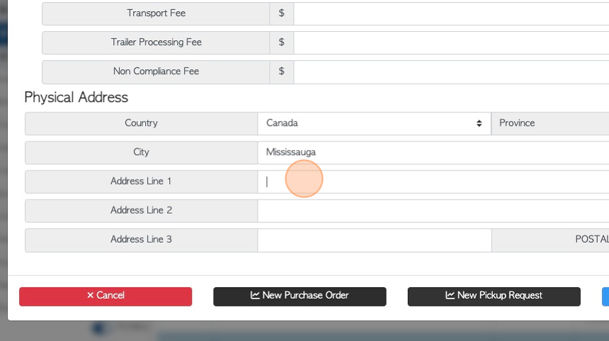Click the partially visible blue button at right

pos(605,296)
